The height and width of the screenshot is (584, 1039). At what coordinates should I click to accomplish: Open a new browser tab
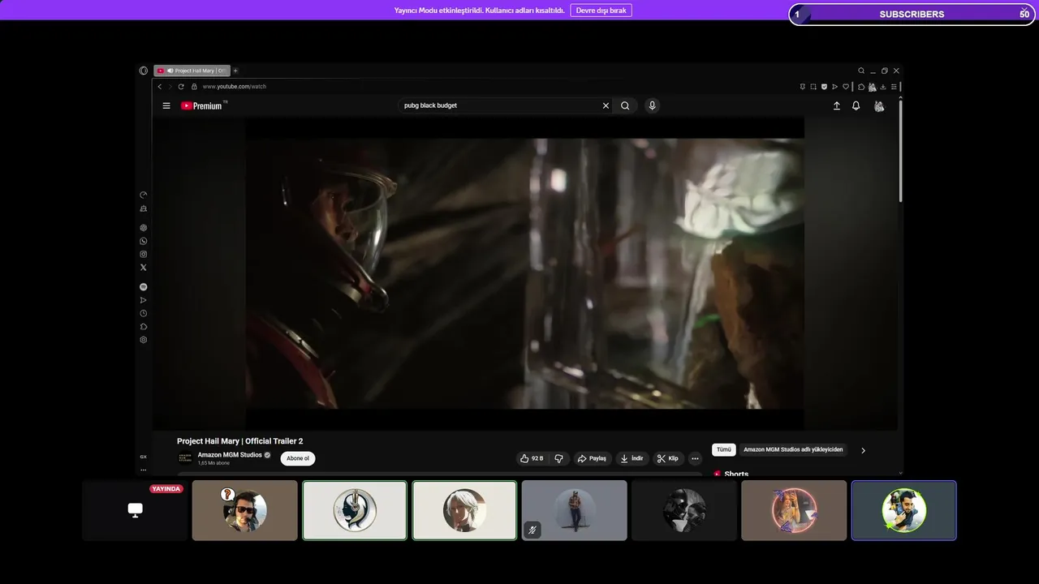[235, 71]
